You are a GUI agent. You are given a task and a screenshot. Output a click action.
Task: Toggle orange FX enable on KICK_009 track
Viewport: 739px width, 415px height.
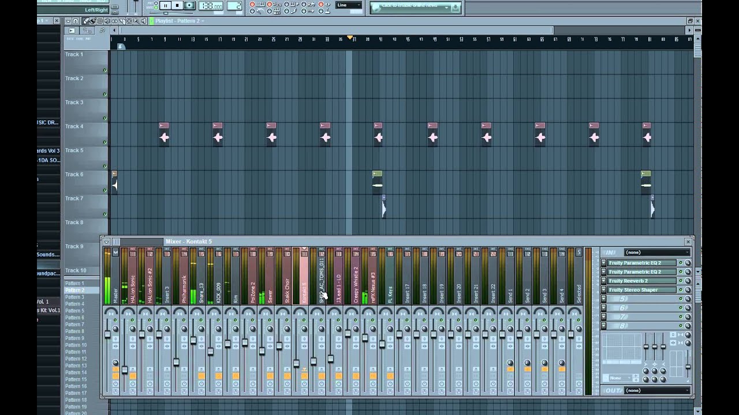[218, 376]
